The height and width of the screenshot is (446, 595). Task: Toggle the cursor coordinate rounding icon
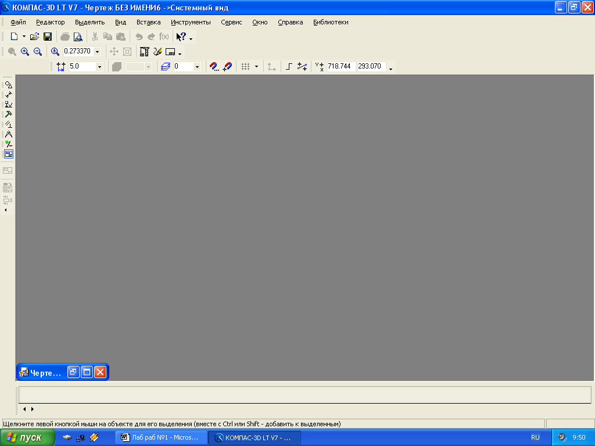pyautogui.click(x=302, y=67)
